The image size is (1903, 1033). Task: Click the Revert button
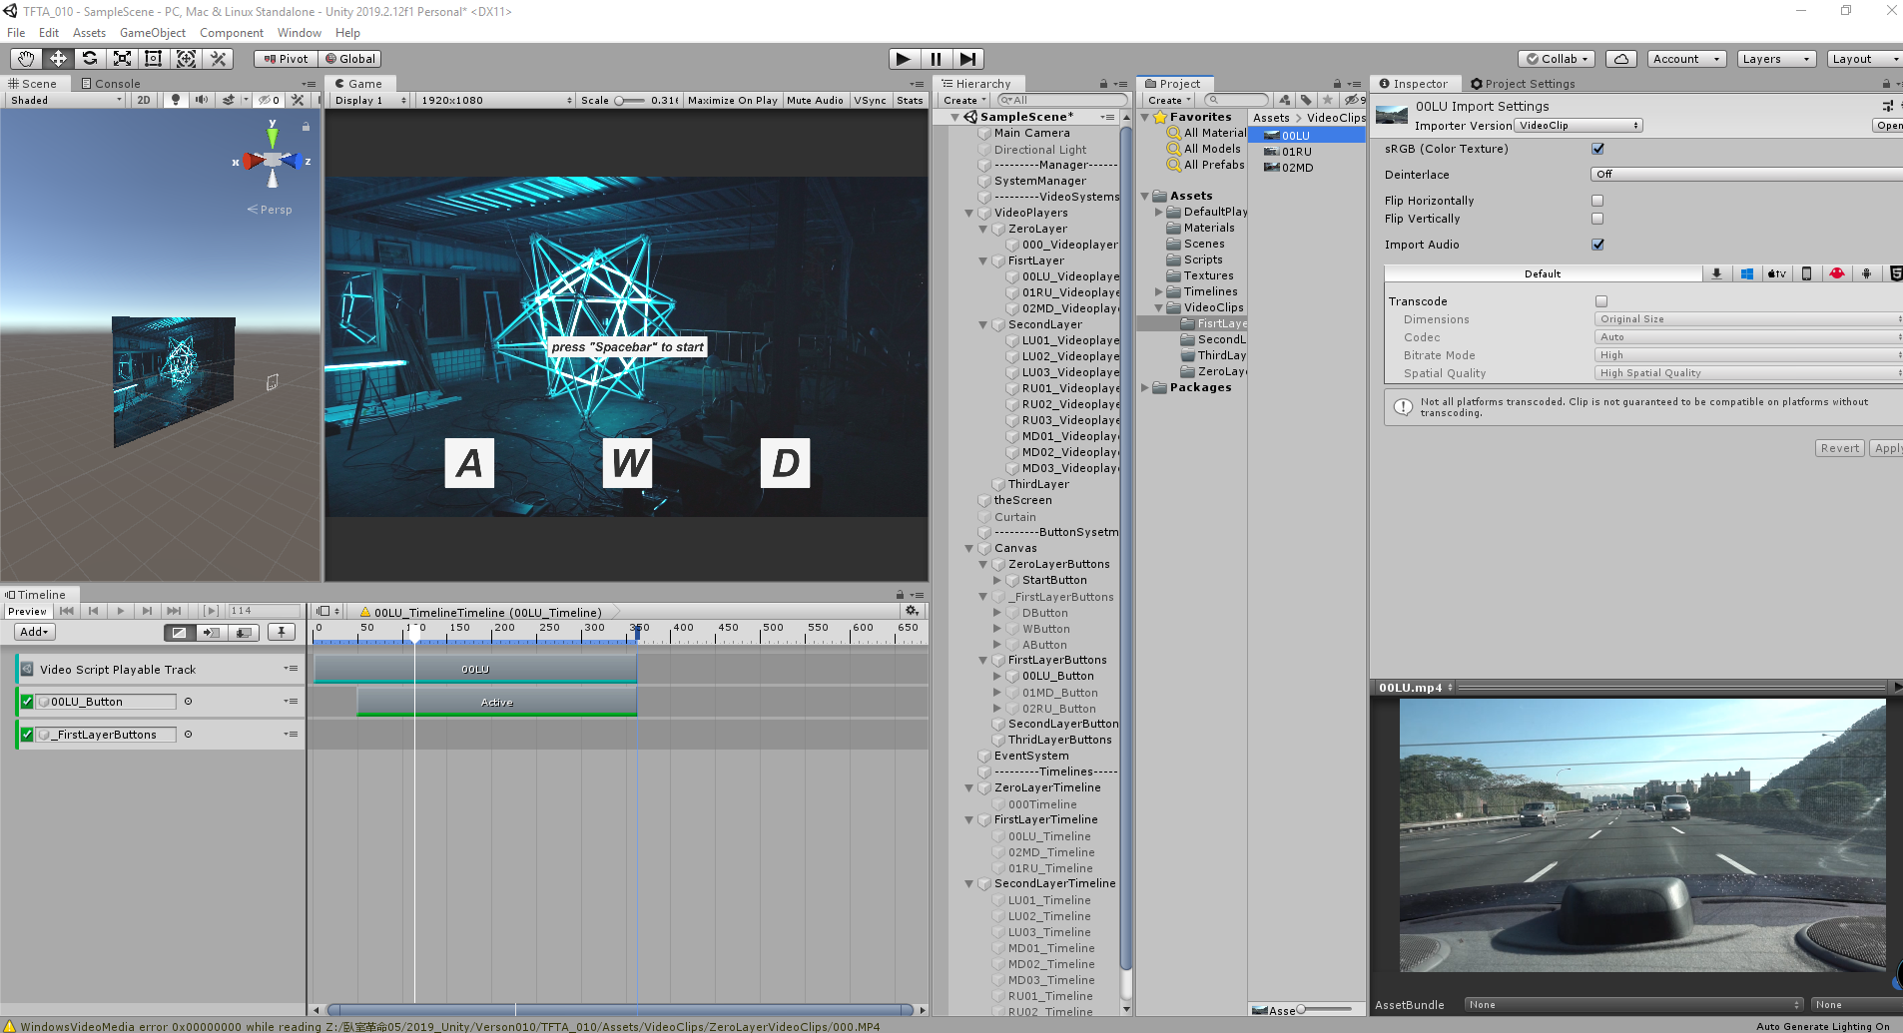point(1839,448)
